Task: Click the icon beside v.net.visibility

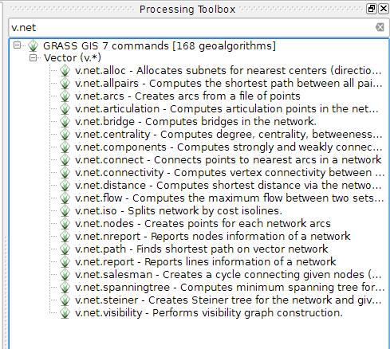Action: [x=65, y=313]
